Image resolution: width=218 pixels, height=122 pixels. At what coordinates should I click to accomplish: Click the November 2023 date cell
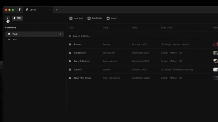[140, 53]
